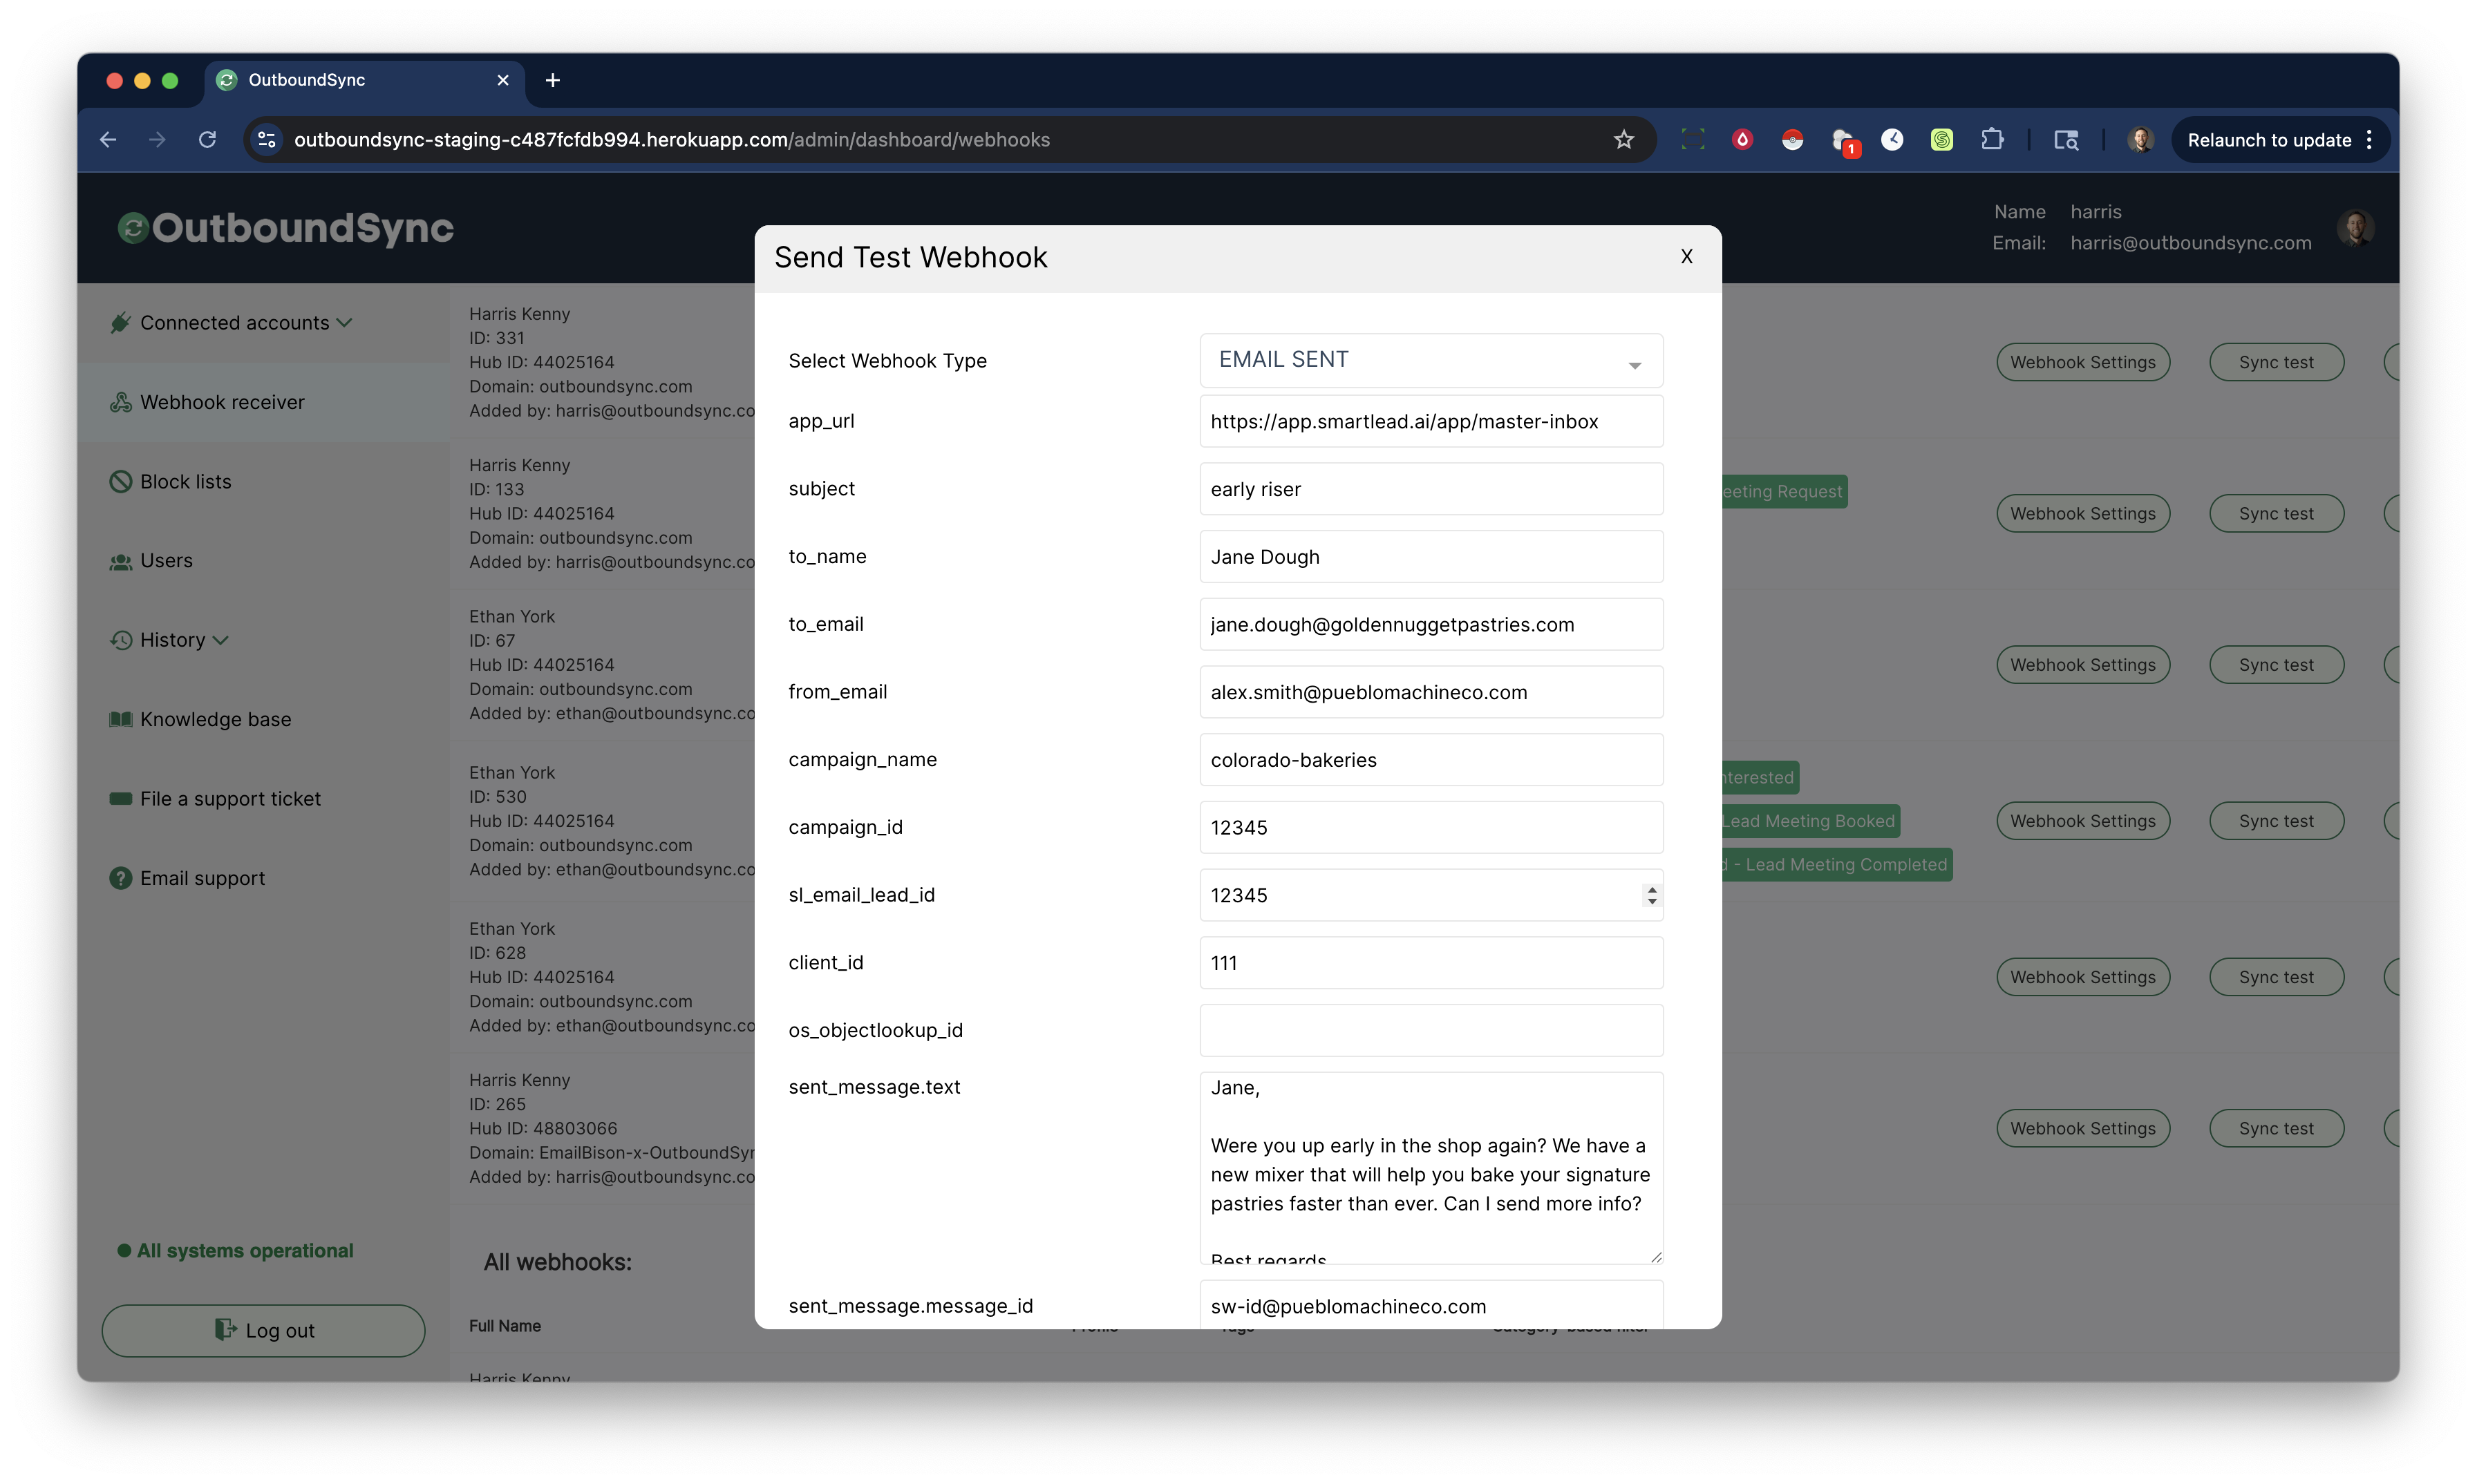Expand the History section chevron
The image size is (2477, 1484).
click(222, 640)
